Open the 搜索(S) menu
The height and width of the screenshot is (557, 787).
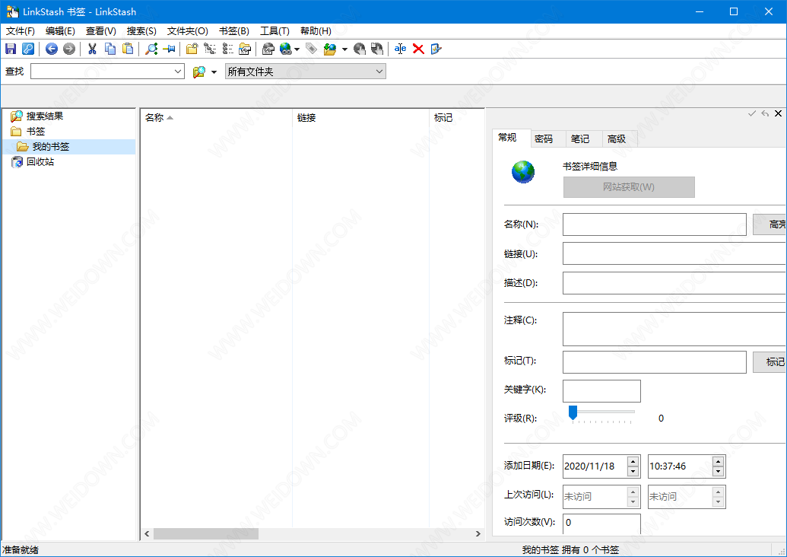tap(141, 31)
